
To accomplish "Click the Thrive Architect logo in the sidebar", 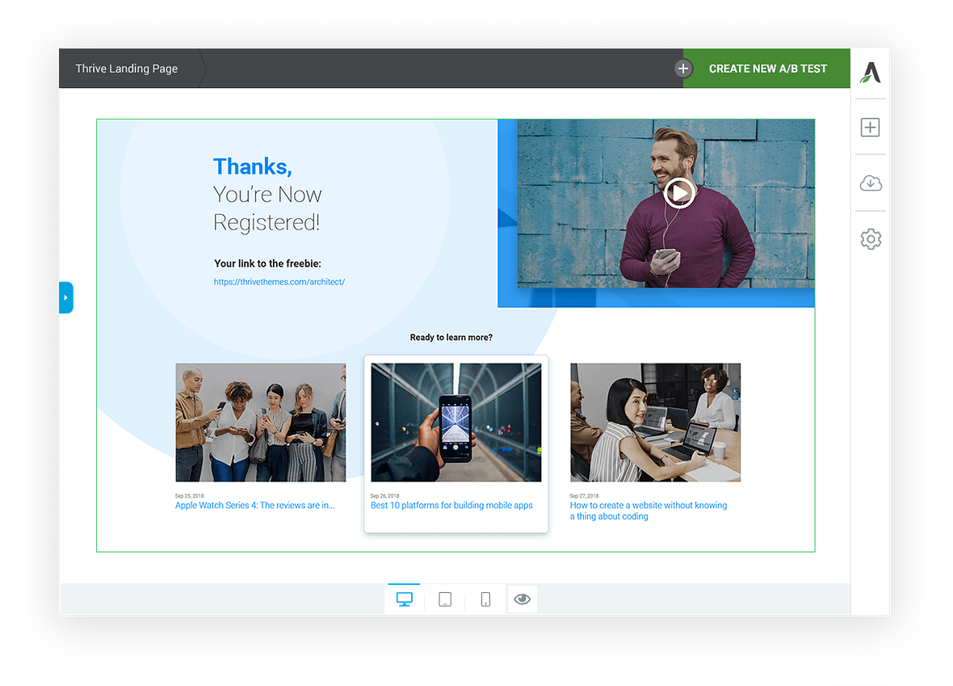I will 871,73.
